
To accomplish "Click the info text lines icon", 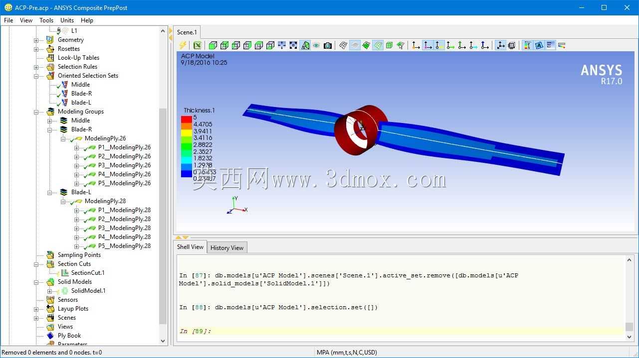I will coord(550,45).
